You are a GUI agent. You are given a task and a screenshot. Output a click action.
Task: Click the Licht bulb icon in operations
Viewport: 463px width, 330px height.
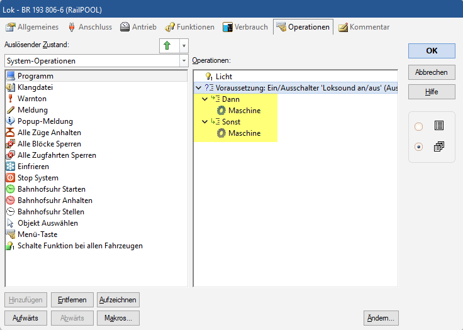209,77
